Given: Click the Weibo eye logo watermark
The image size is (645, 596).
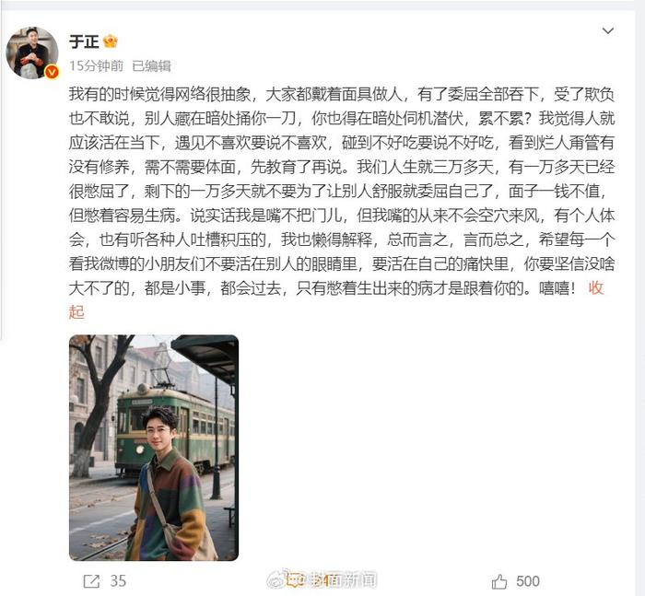Looking at the screenshot, I should coord(276,580).
